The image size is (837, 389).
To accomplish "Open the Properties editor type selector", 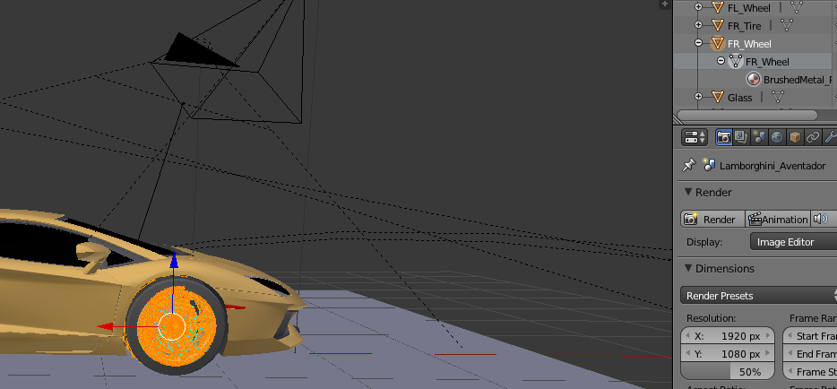I will point(695,137).
